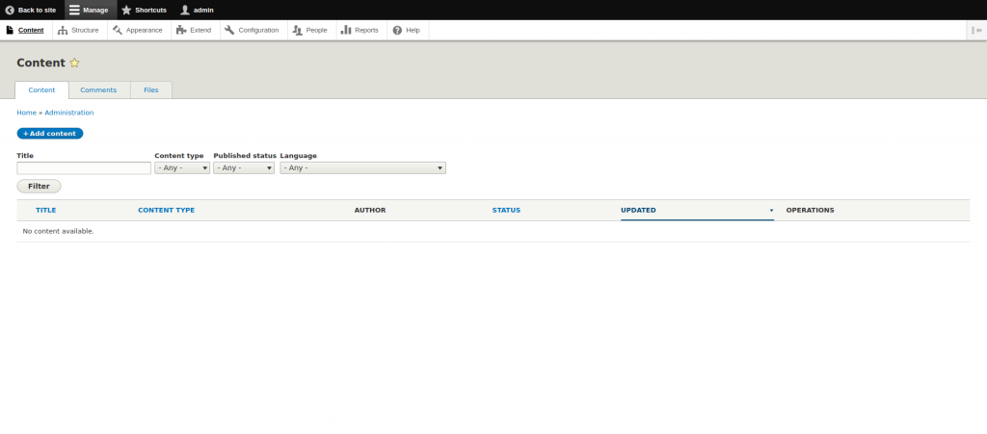
Task: Click the Add content button
Action: point(50,134)
